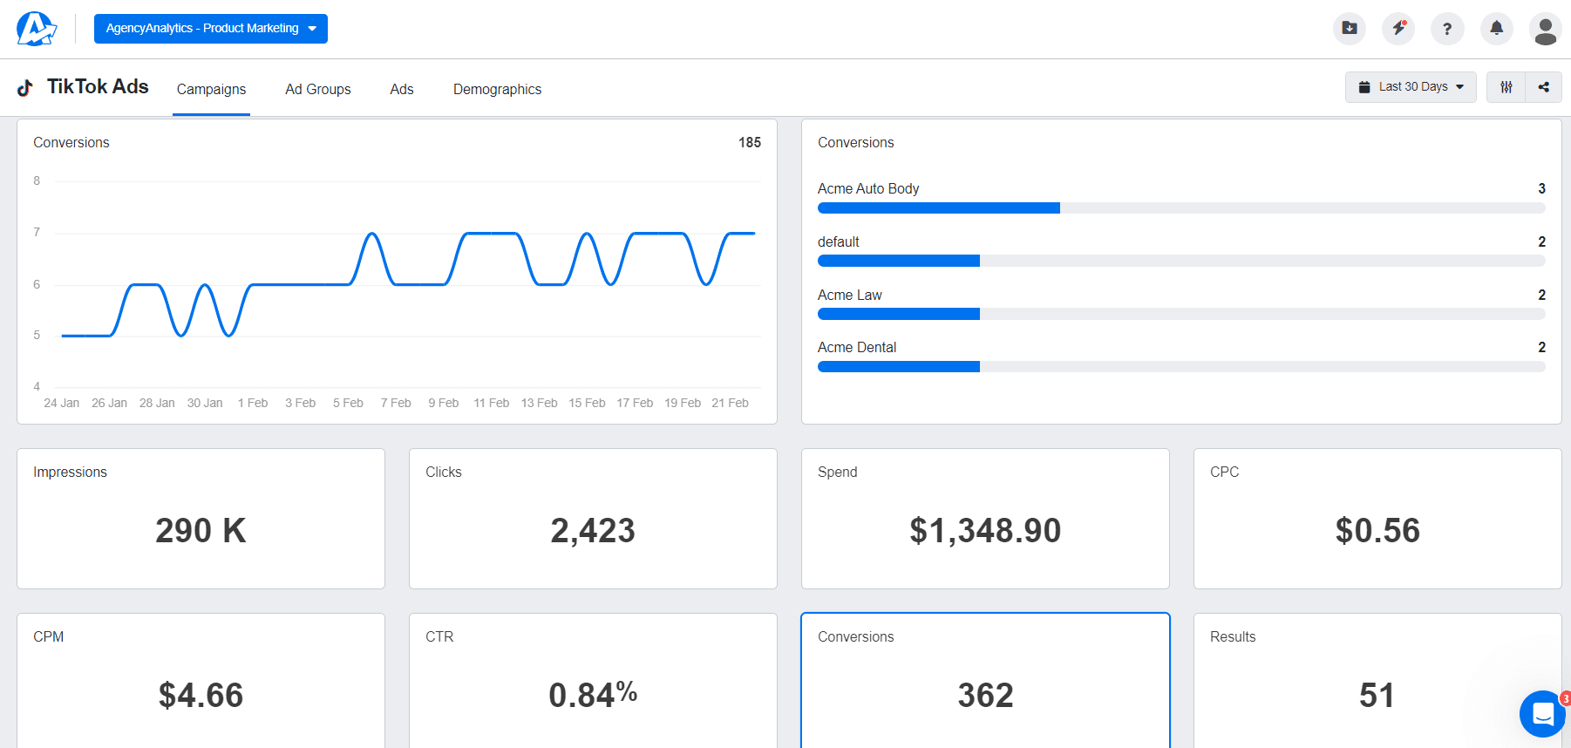Click the Acme Auto Body progress bar
The width and height of the screenshot is (1571, 748).
(1180, 208)
